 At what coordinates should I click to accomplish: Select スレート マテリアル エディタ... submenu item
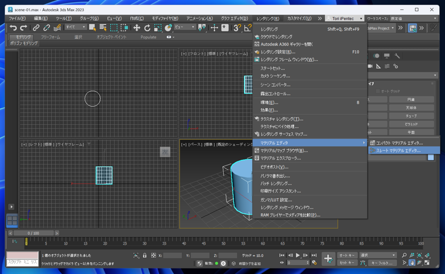[x=404, y=150]
